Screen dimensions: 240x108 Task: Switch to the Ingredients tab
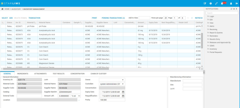click(x=23, y=74)
